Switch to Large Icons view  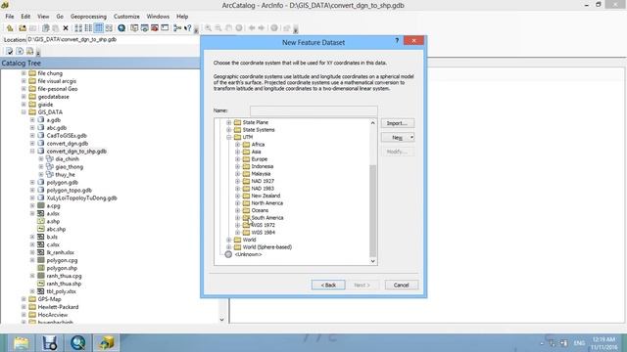pos(78,28)
